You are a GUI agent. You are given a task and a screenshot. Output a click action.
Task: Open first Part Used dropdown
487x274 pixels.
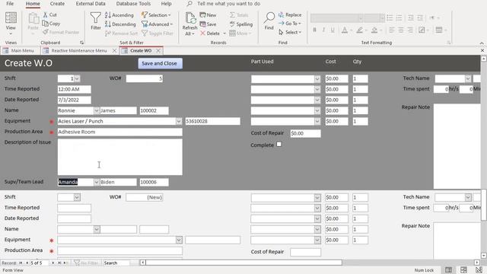point(317,79)
